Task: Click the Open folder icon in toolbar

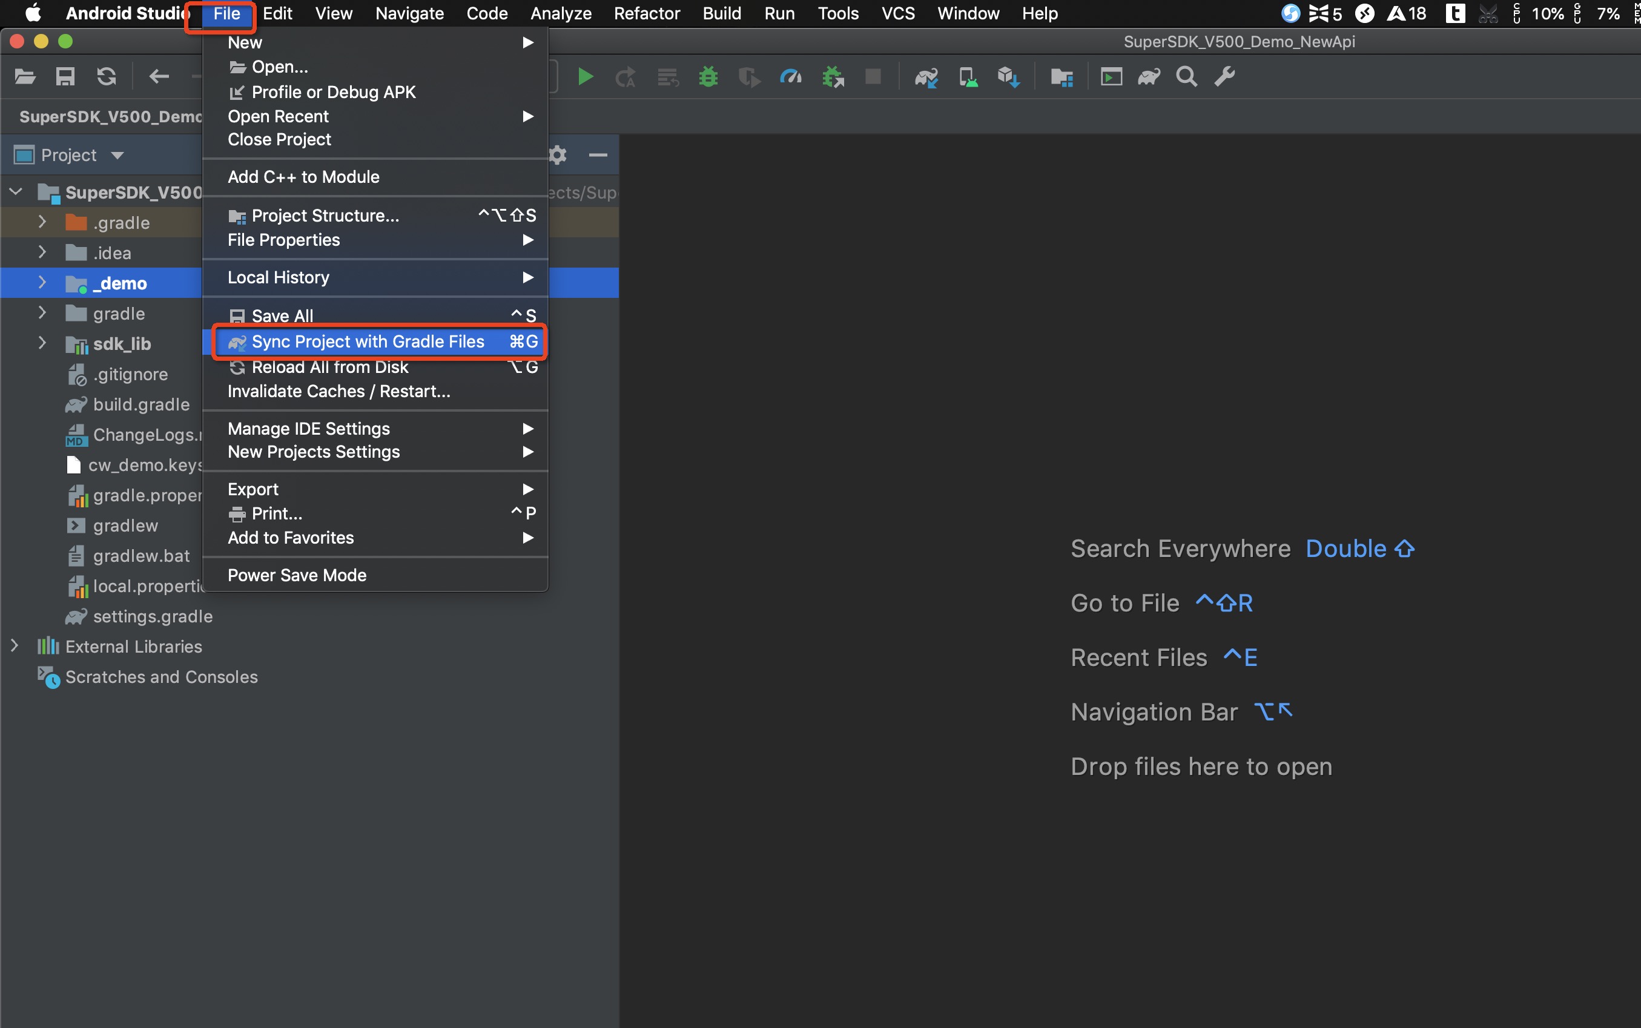Action: (25, 77)
